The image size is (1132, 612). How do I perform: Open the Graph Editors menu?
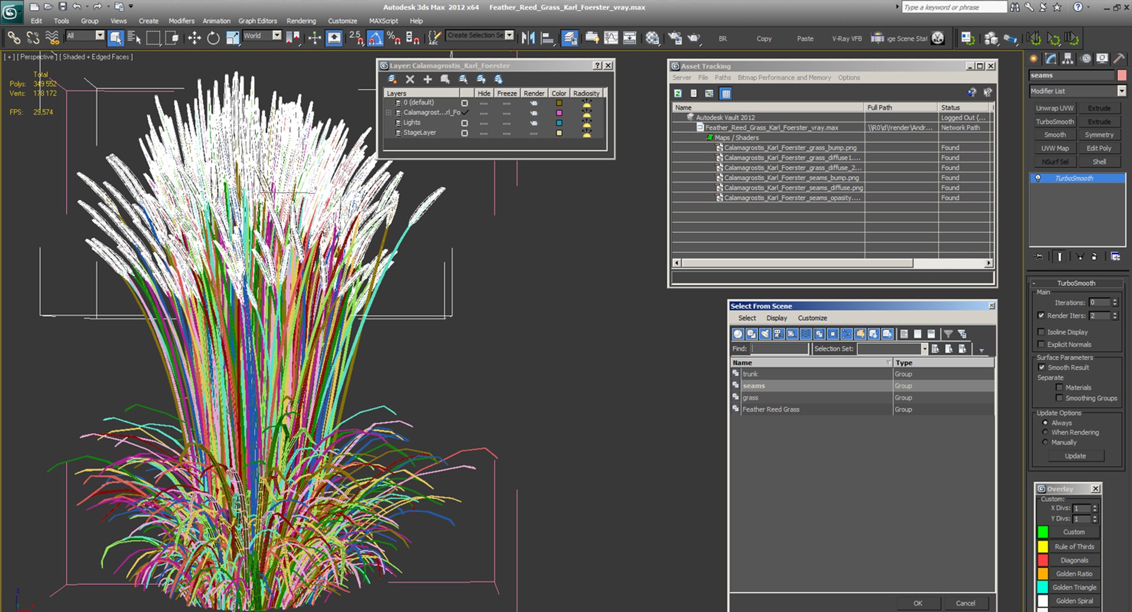pyautogui.click(x=258, y=21)
